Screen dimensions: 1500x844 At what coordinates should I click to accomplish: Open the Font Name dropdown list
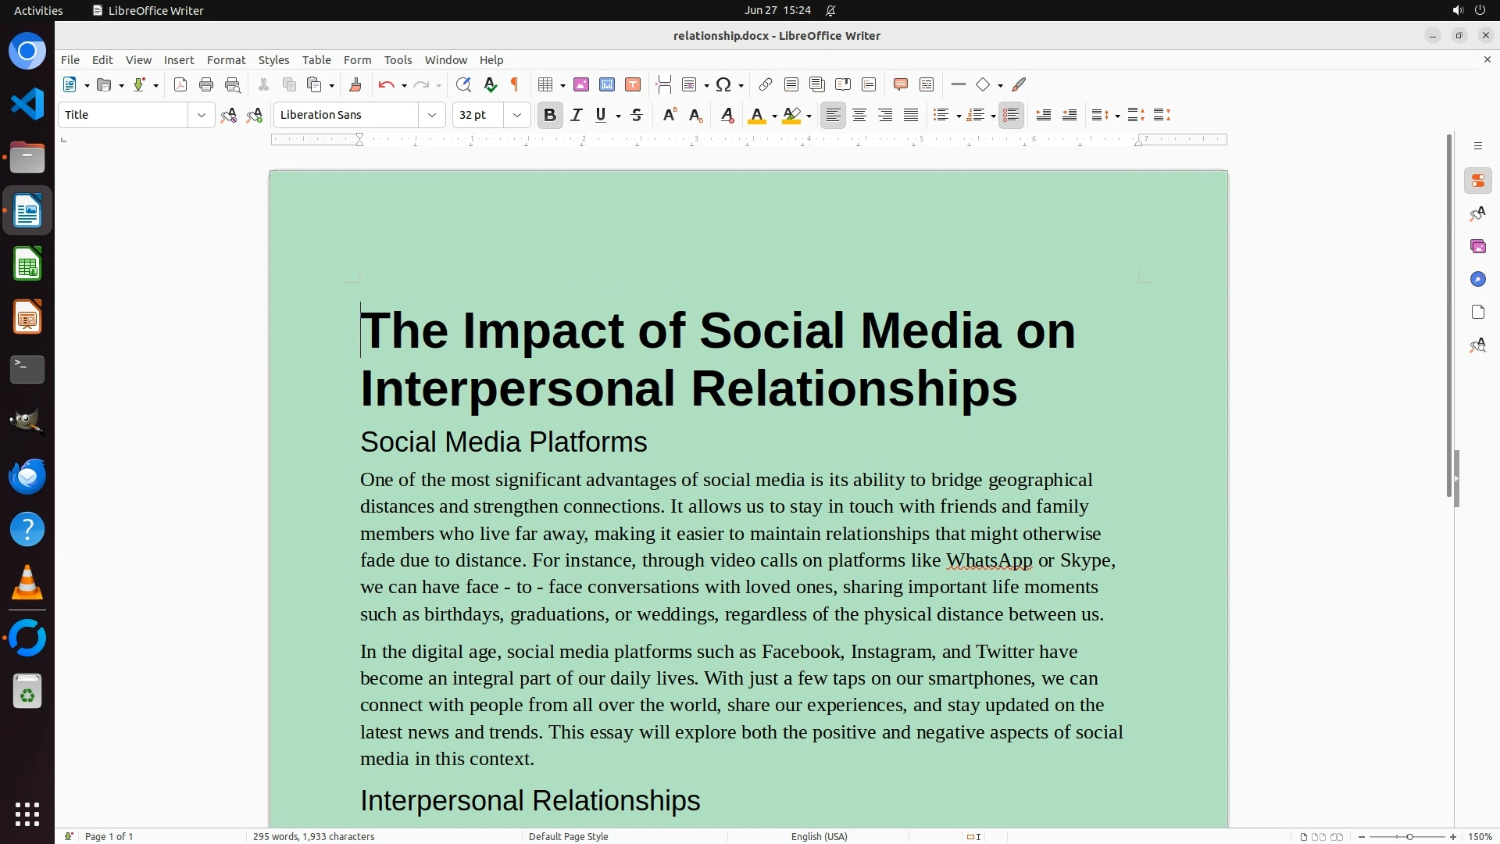click(x=432, y=115)
